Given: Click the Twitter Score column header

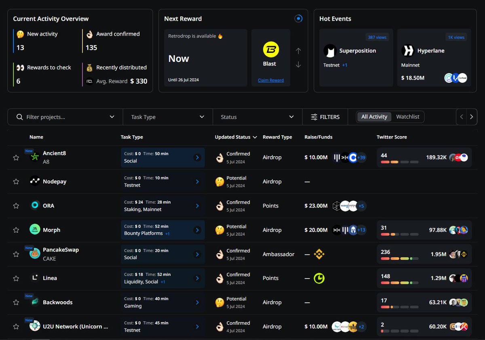Looking at the screenshot, I should (x=392, y=137).
